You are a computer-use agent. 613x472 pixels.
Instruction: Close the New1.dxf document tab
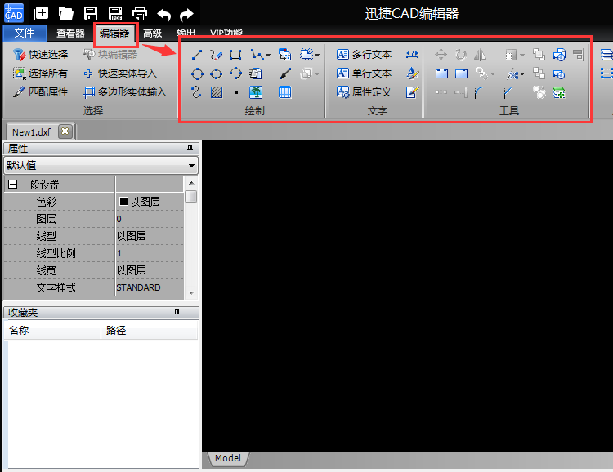coord(65,131)
